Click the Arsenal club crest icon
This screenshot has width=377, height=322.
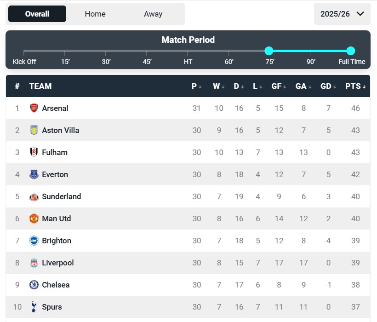(x=34, y=108)
